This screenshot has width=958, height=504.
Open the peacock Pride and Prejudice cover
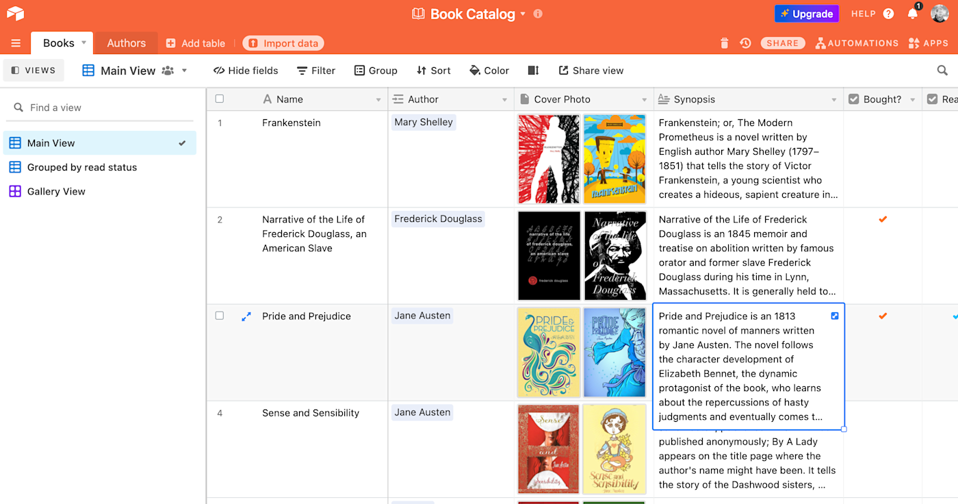(549, 353)
